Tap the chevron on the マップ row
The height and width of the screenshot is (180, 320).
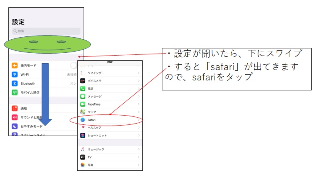coord(139,112)
